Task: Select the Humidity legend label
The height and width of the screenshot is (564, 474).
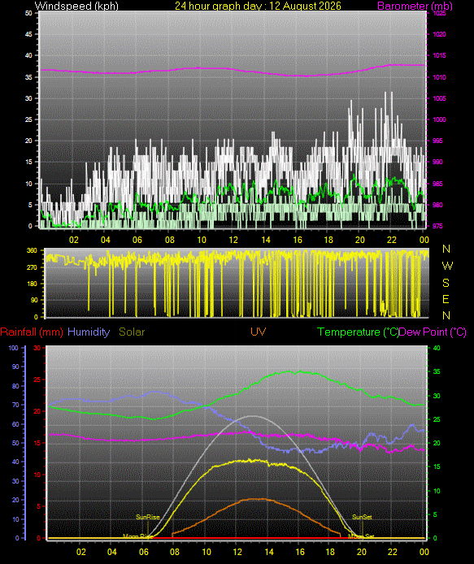Action: pos(89,332)
